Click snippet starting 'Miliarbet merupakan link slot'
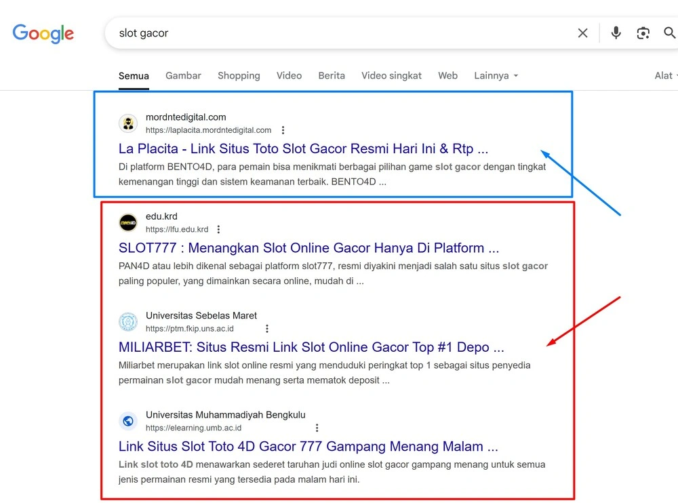This screenshot has width=678, height=503. (324, 372)
